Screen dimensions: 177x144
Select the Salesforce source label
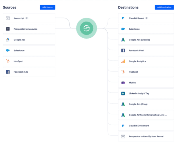[x=19, y=50]
